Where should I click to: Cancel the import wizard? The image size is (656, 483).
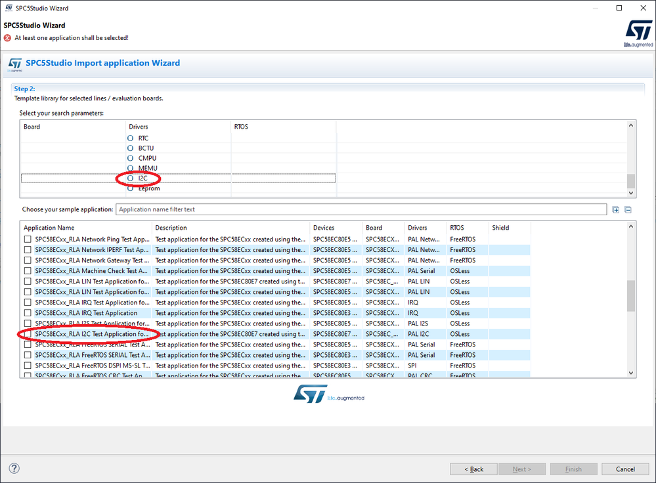pyautogui.click(x=625, y=469)
